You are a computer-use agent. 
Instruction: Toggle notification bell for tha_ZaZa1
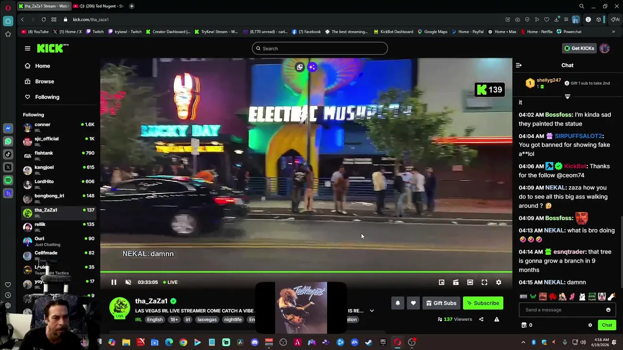[398, 303]
